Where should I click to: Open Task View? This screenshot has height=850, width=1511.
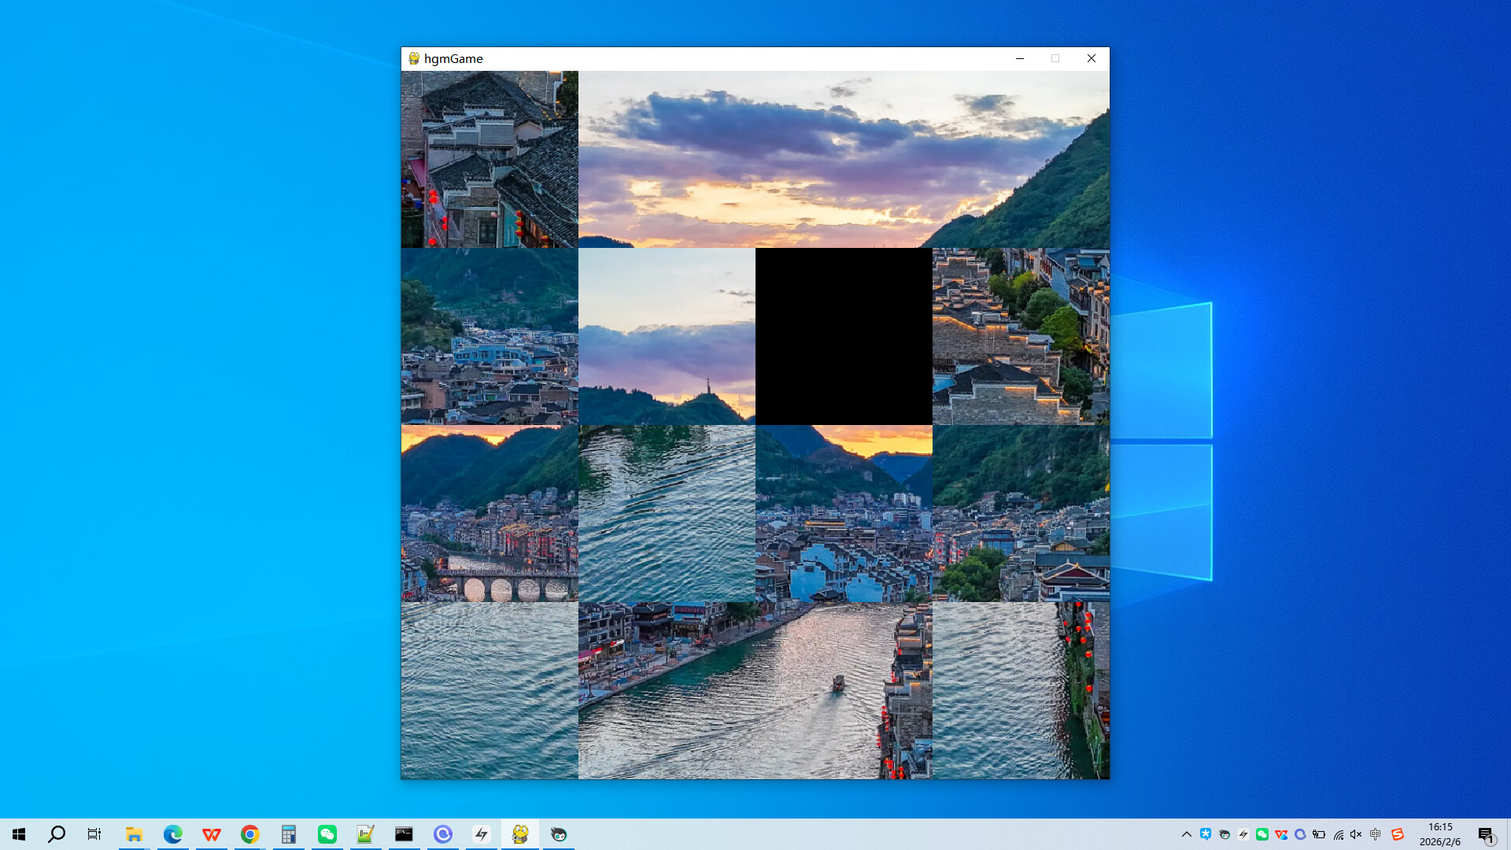pos(94,834)
